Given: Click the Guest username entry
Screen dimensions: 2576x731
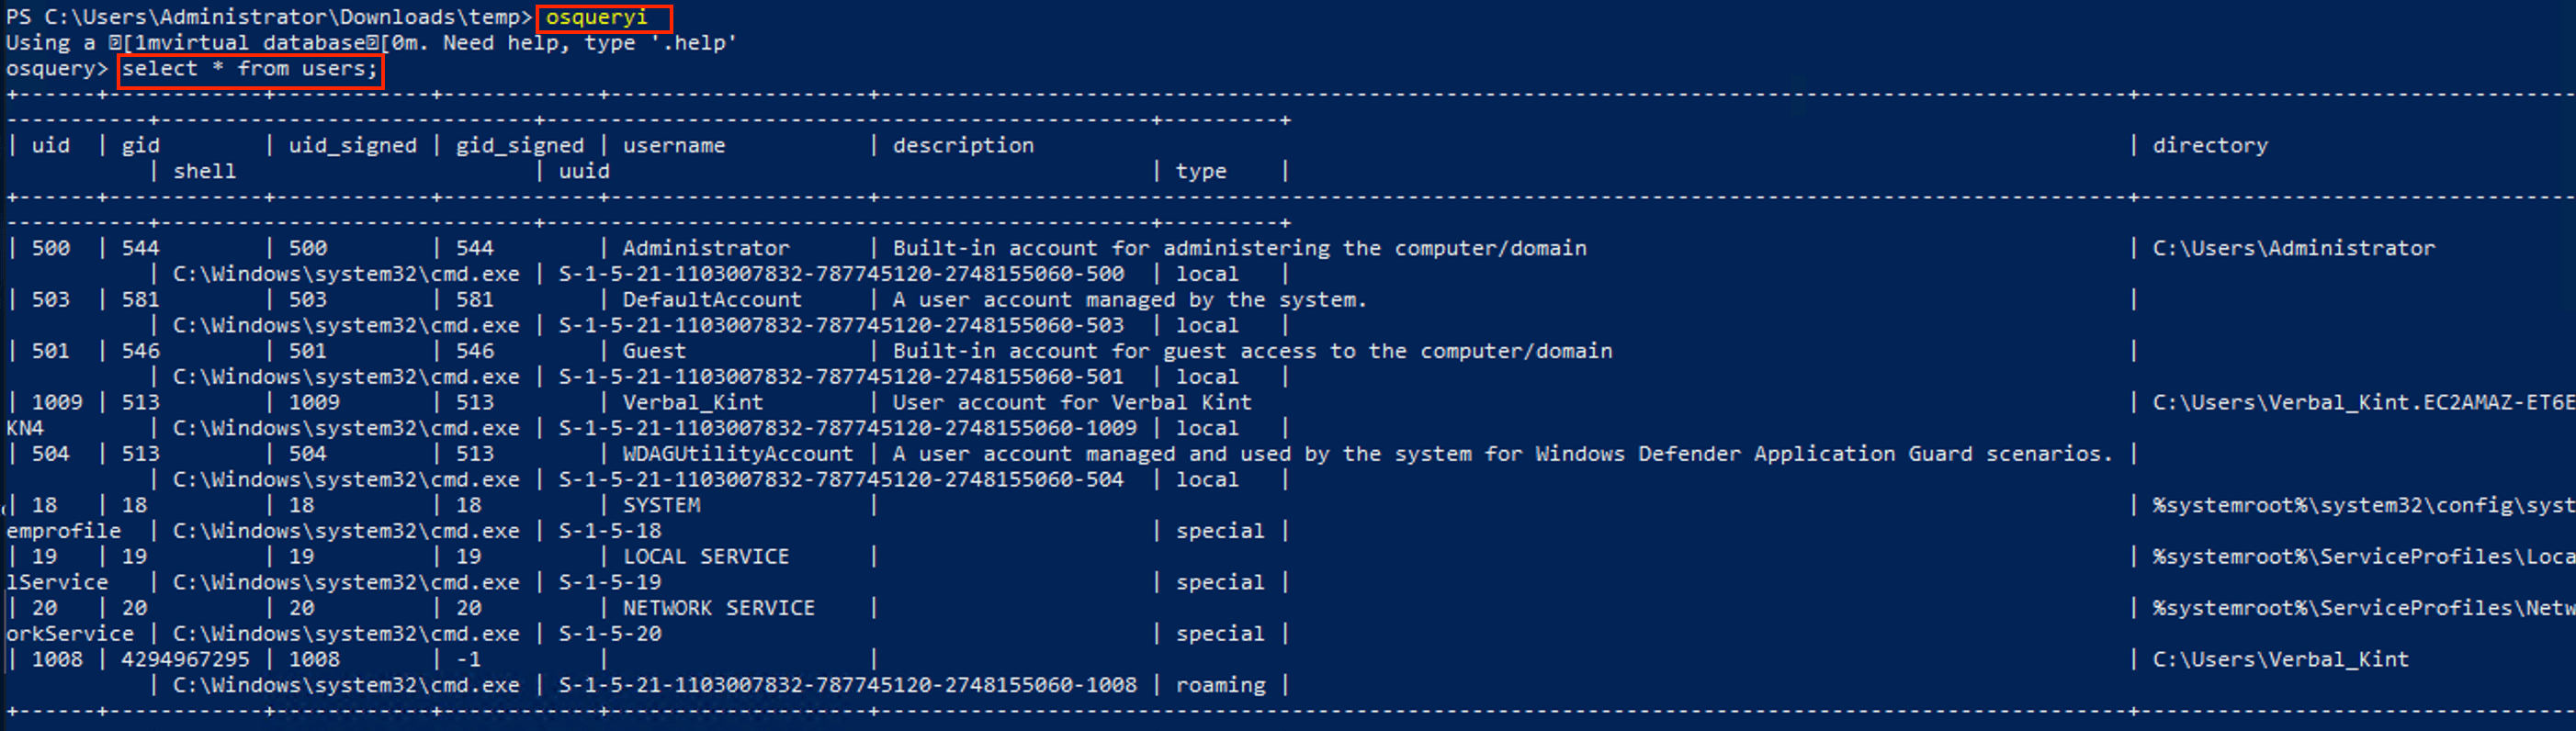Looking at the screenshot, I should tap(654, 351).
